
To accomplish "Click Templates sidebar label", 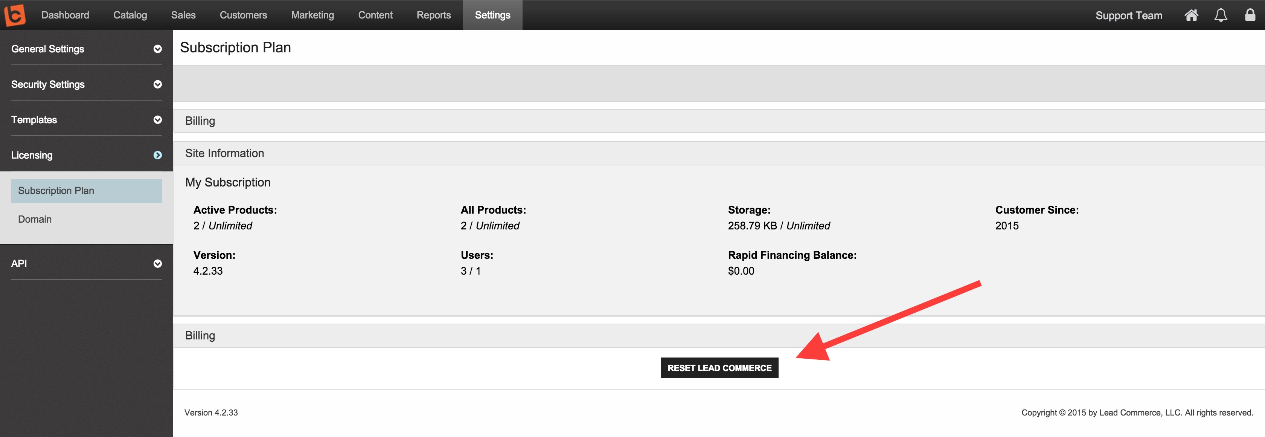I will (34, 119).
